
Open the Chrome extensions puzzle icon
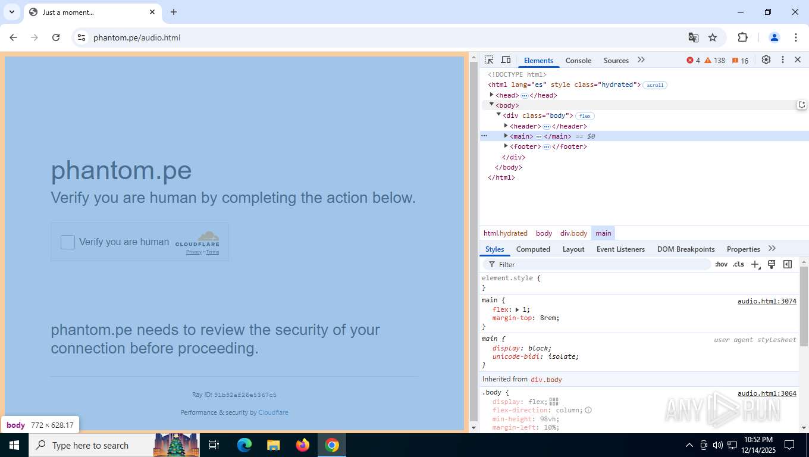click(742, 37)
